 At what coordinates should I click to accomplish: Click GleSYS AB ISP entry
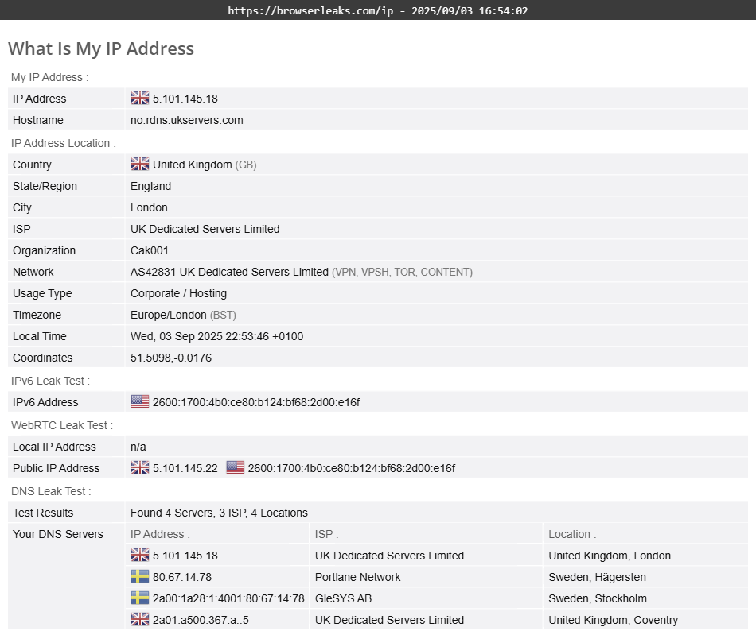343,598
